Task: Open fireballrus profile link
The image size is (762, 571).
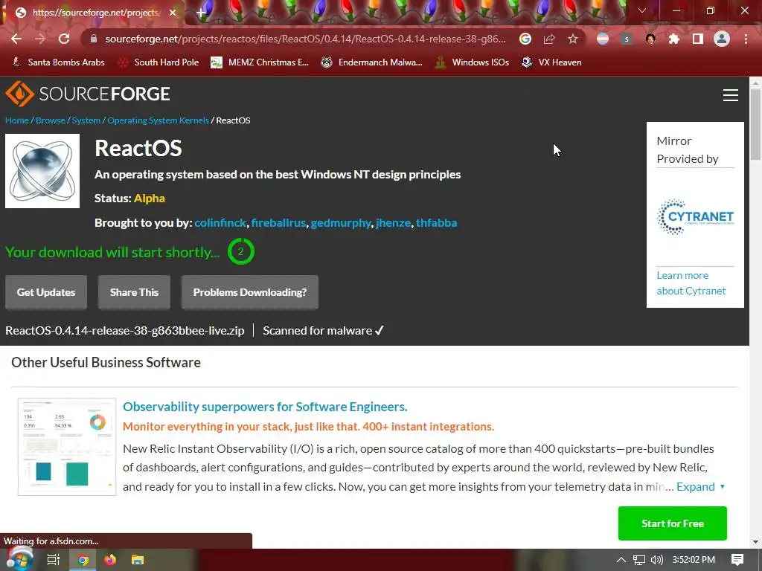Action: (278, 223)
